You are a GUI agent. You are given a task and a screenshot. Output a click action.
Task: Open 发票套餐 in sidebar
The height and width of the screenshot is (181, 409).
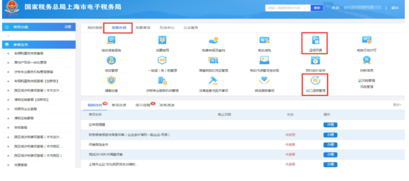click(x=21, y=165)
